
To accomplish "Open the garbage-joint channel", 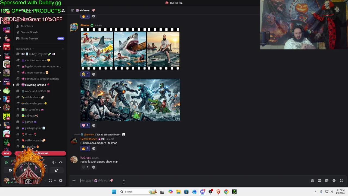I will (x=33, y=128).
